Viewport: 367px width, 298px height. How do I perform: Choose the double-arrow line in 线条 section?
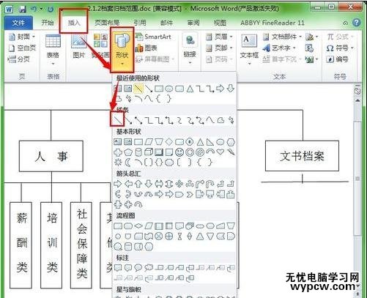point(138,120)
